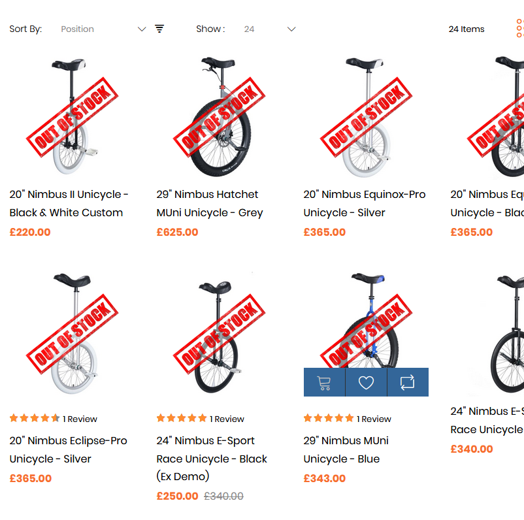View the Ex Demo unicycle's 1 Review link
The height and width of the screenshot is (520, 524).
(227, 419)
